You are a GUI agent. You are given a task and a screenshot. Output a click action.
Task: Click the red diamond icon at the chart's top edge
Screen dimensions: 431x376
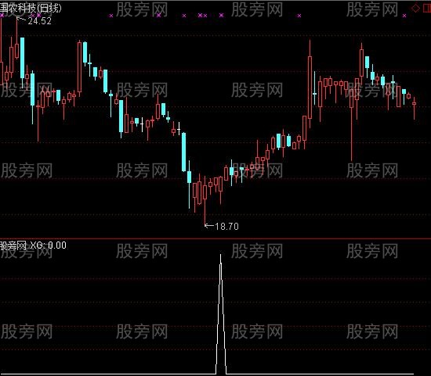pyautogui.click(x=415, y=9)
